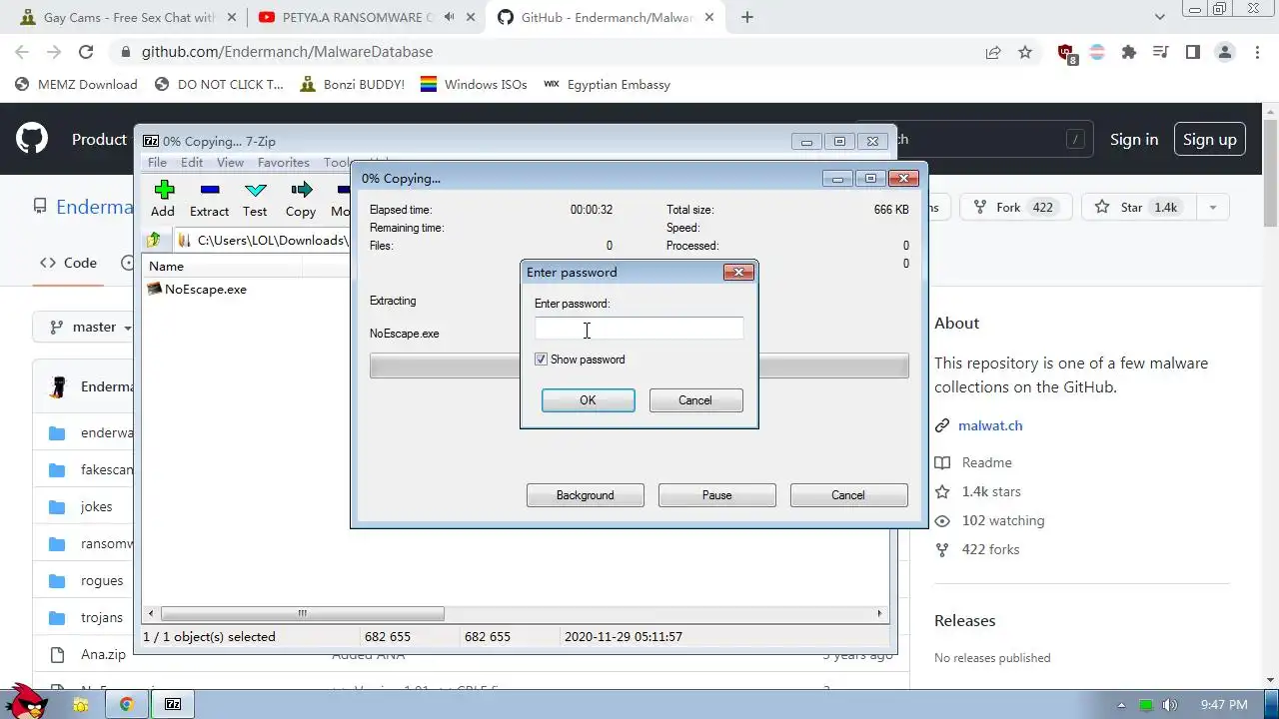Pause the extraction
Viewport: 1279px width, 719px height.
tap(717, 495)
